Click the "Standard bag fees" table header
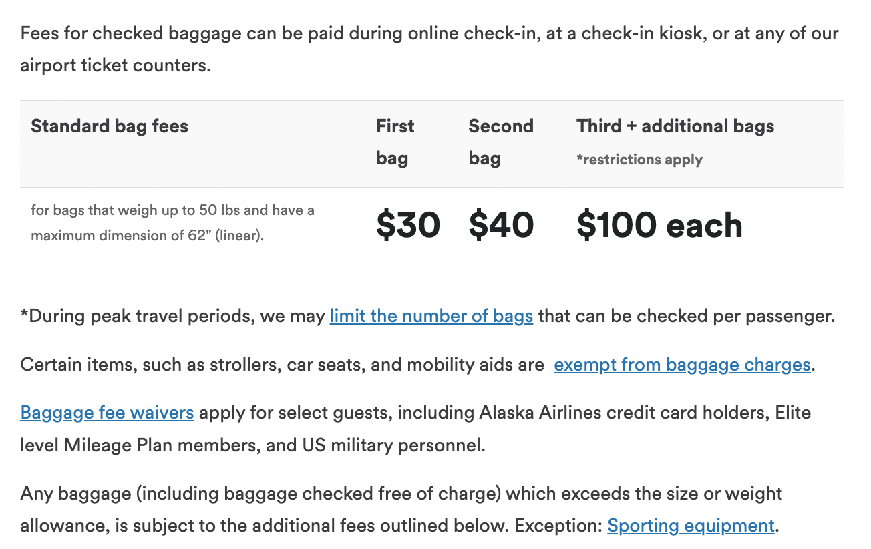This screenshot has height=549, width=871. [110, 126]
